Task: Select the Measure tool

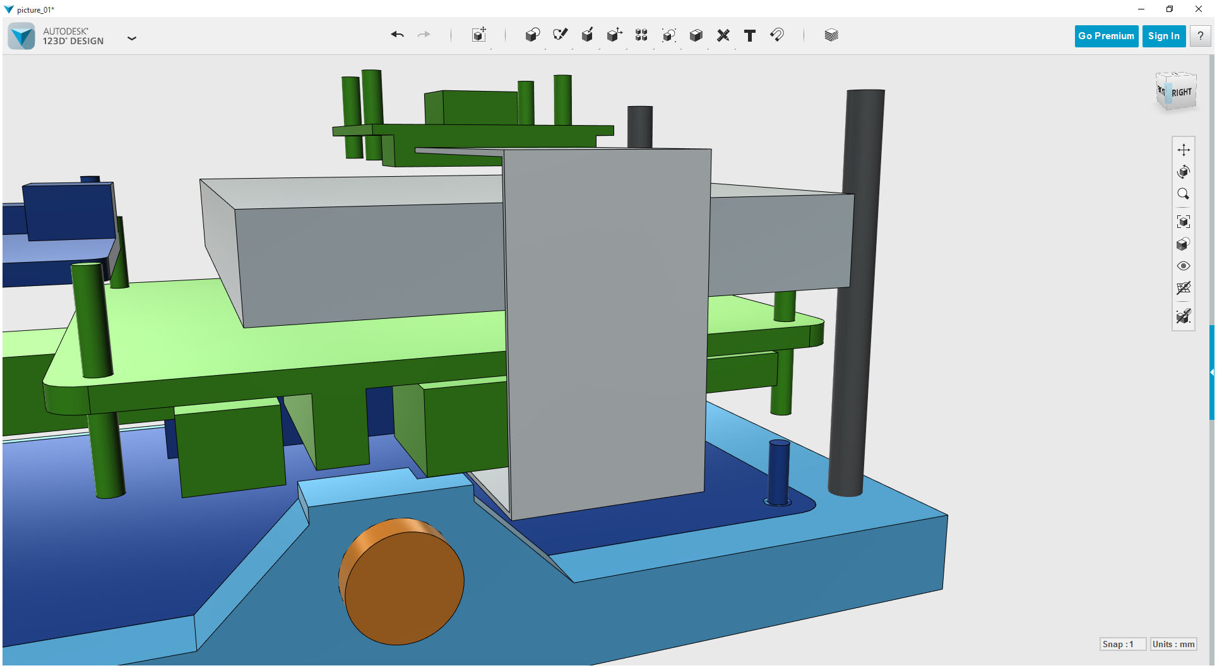Action: click(x=723, y=36)
